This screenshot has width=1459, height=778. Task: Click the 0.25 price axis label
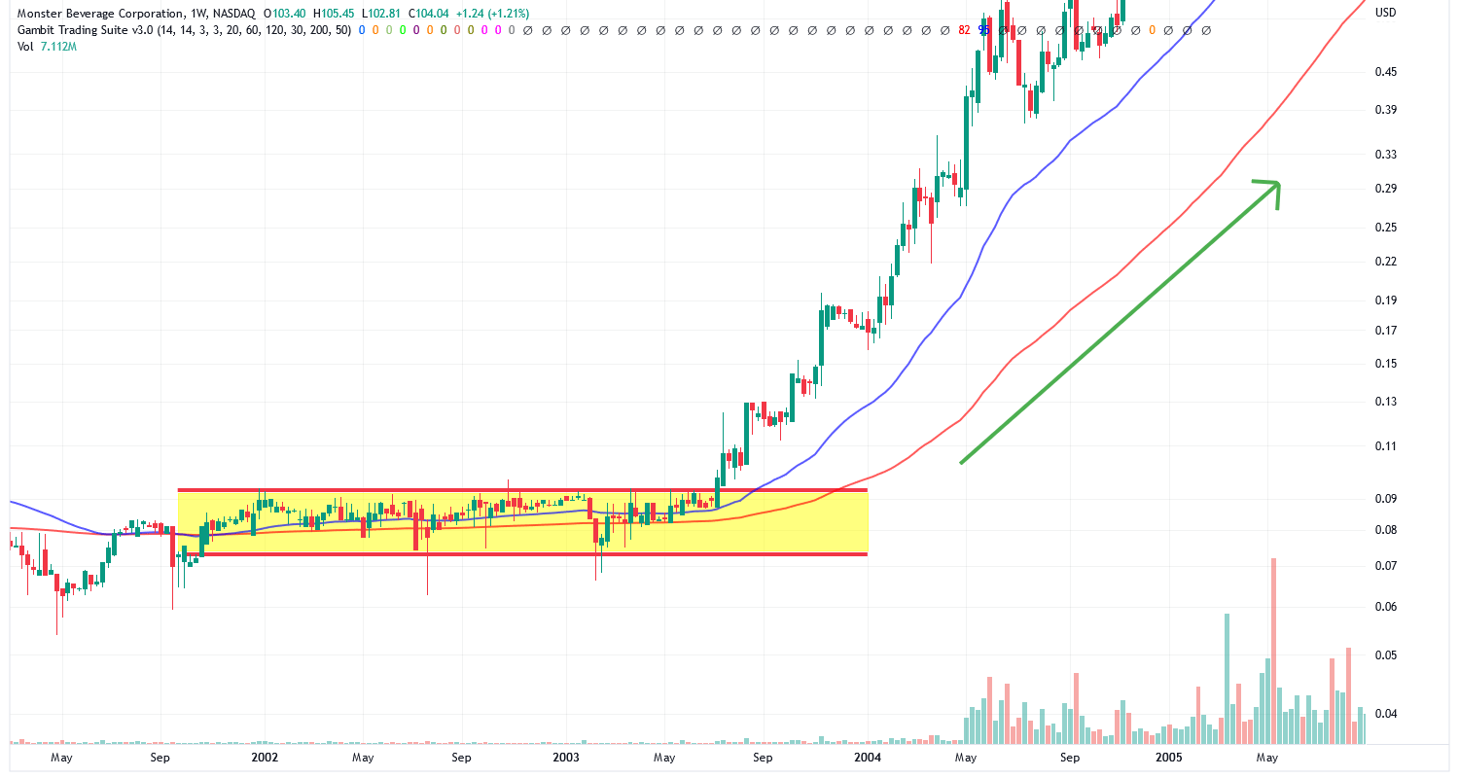[x=1386, y=228]
